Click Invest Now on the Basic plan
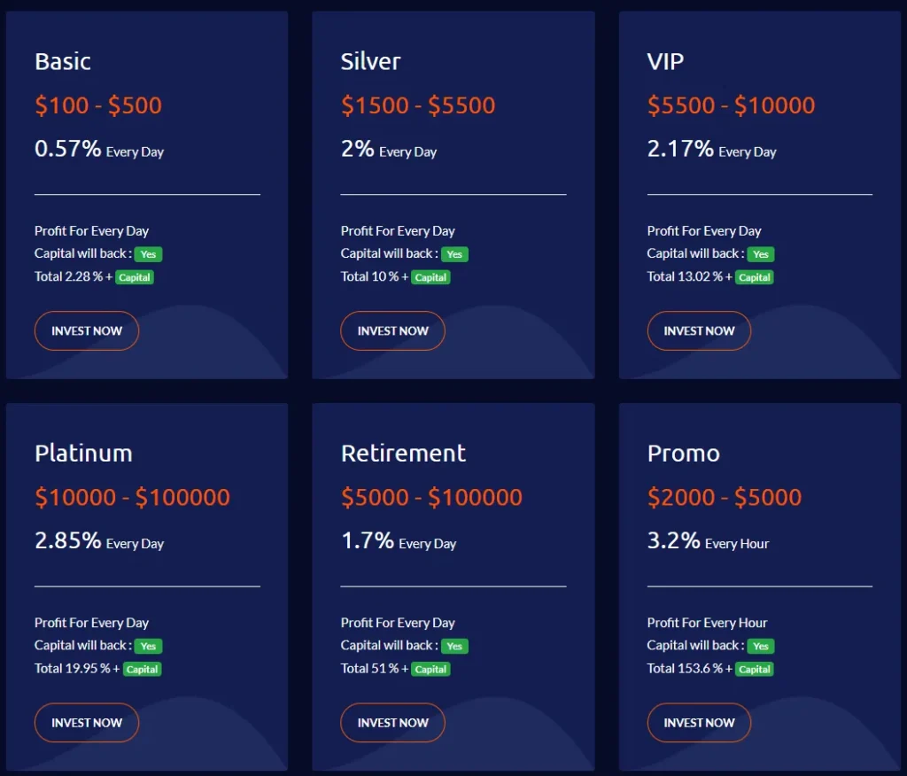907x776 pixels. [x=87, y=330]
